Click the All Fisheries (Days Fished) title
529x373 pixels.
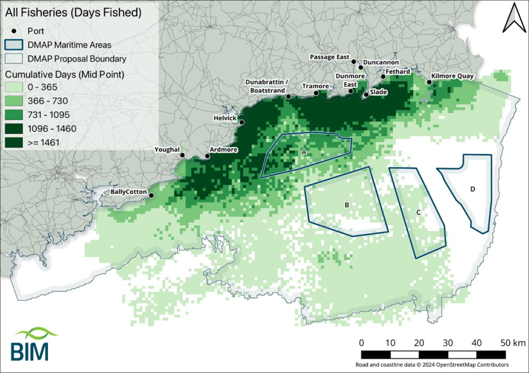coord(73,13)
